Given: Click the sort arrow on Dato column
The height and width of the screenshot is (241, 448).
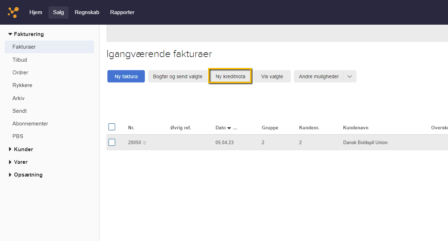Looking at the screenshot, I should (229, 128).
